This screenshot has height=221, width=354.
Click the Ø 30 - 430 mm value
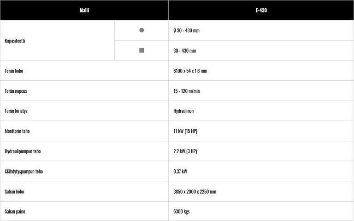tap(186, 30)
